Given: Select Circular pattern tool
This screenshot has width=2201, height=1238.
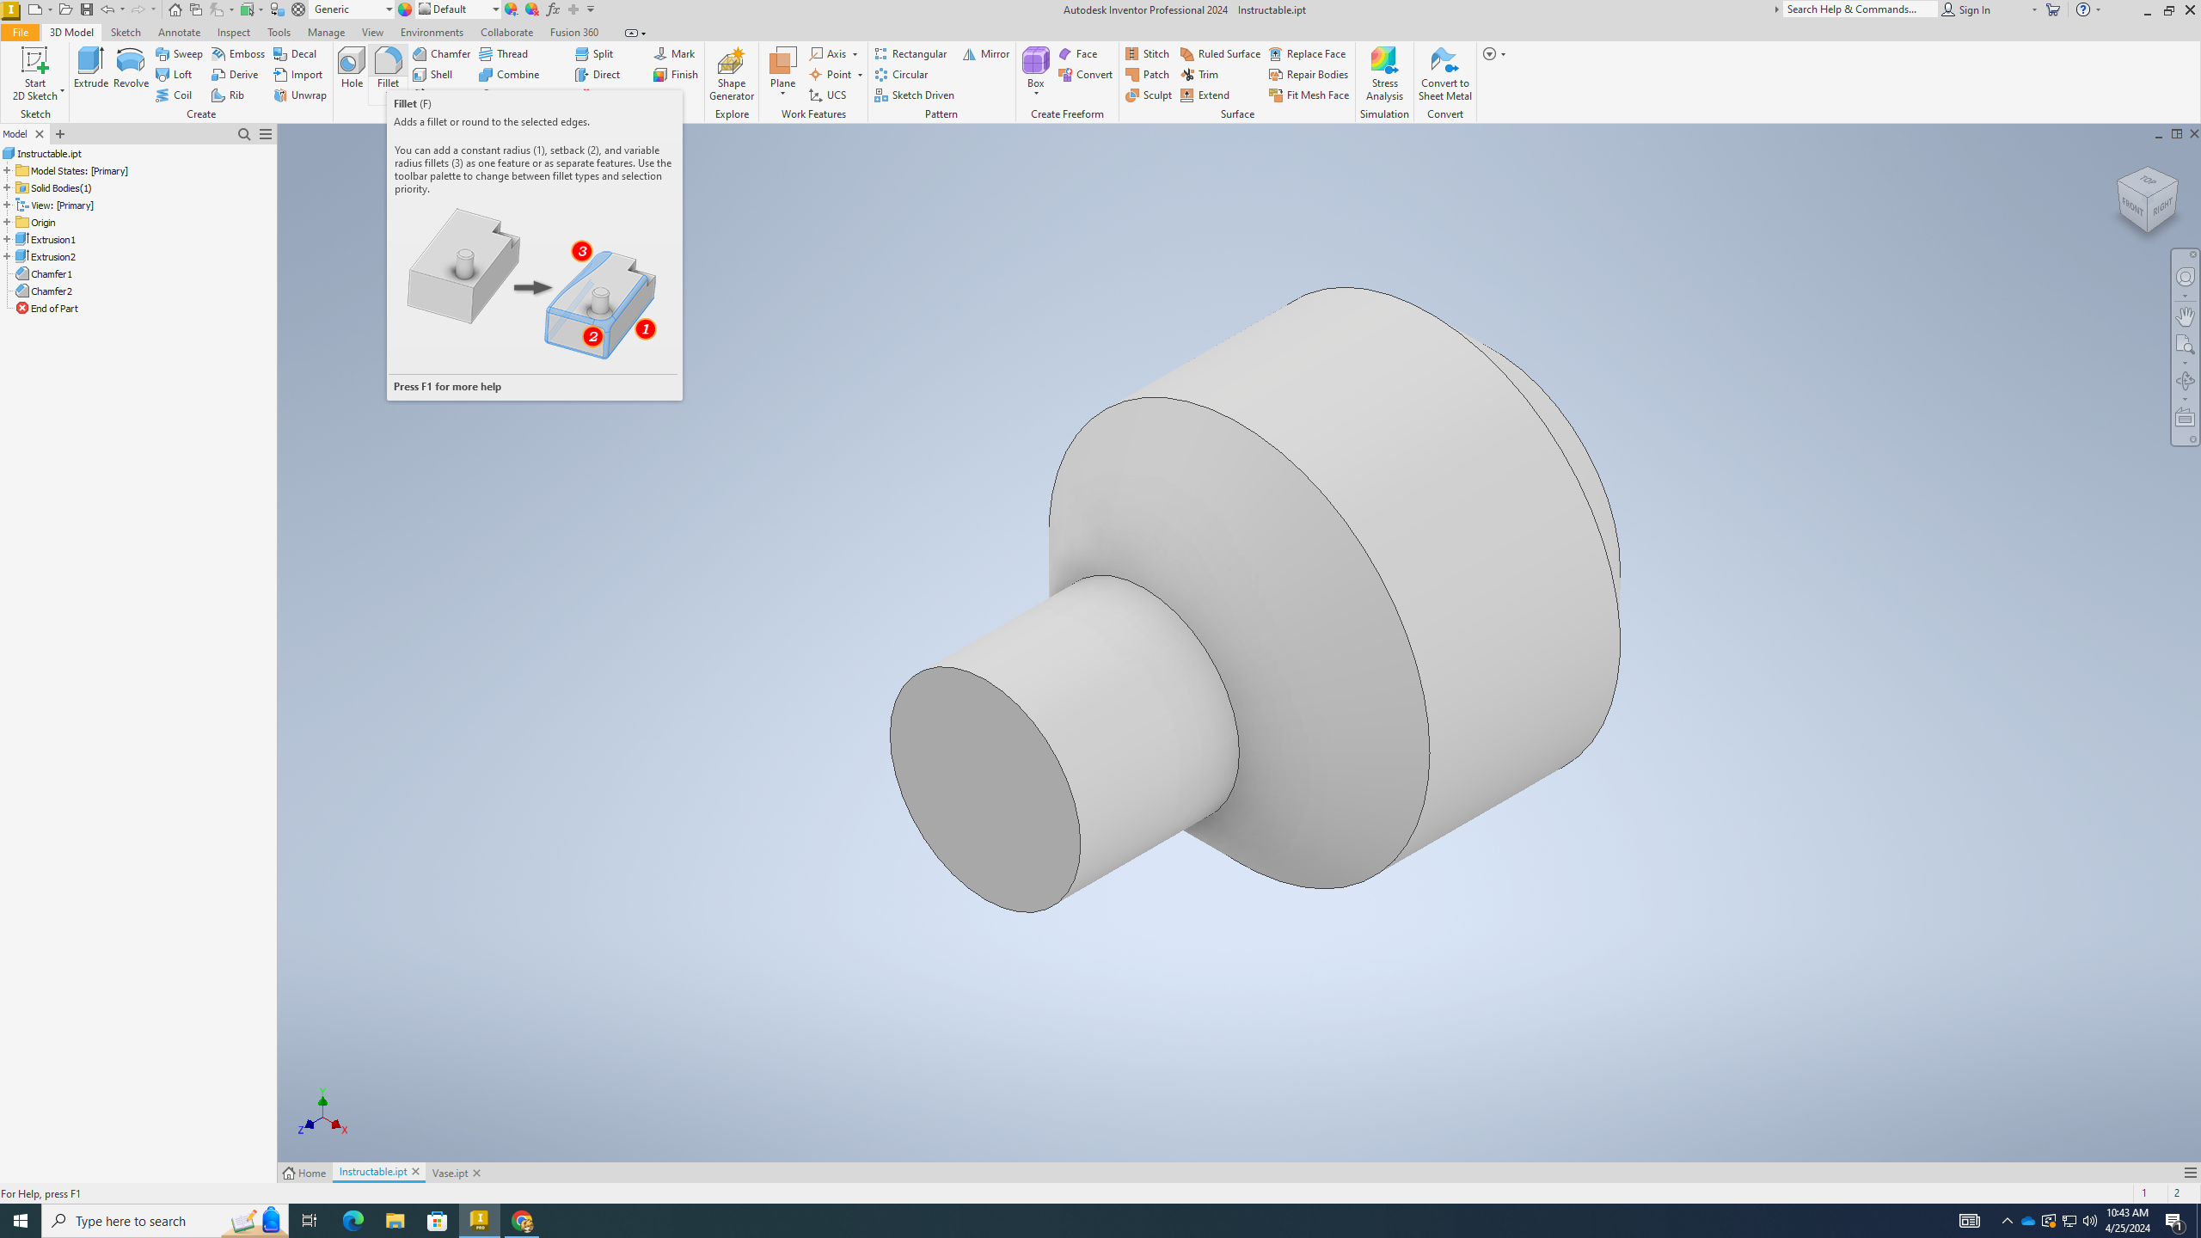Looking at the screenshot, I should [x=901, y=75].
